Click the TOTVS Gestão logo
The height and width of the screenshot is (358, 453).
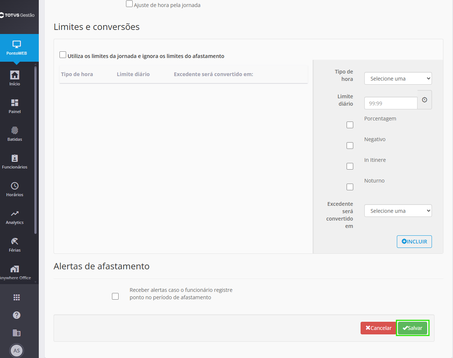click(x=17, y=15)
